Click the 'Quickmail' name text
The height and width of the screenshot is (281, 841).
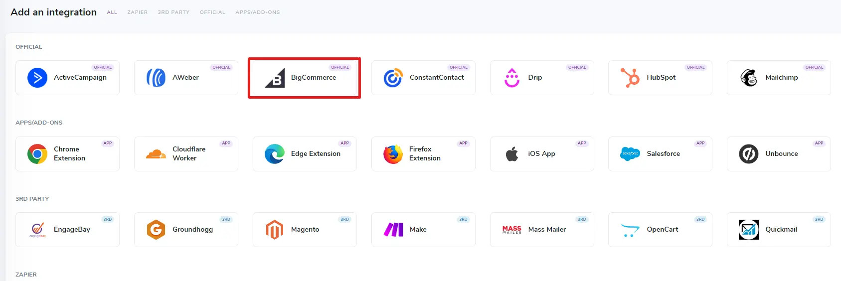coord(781,230)
